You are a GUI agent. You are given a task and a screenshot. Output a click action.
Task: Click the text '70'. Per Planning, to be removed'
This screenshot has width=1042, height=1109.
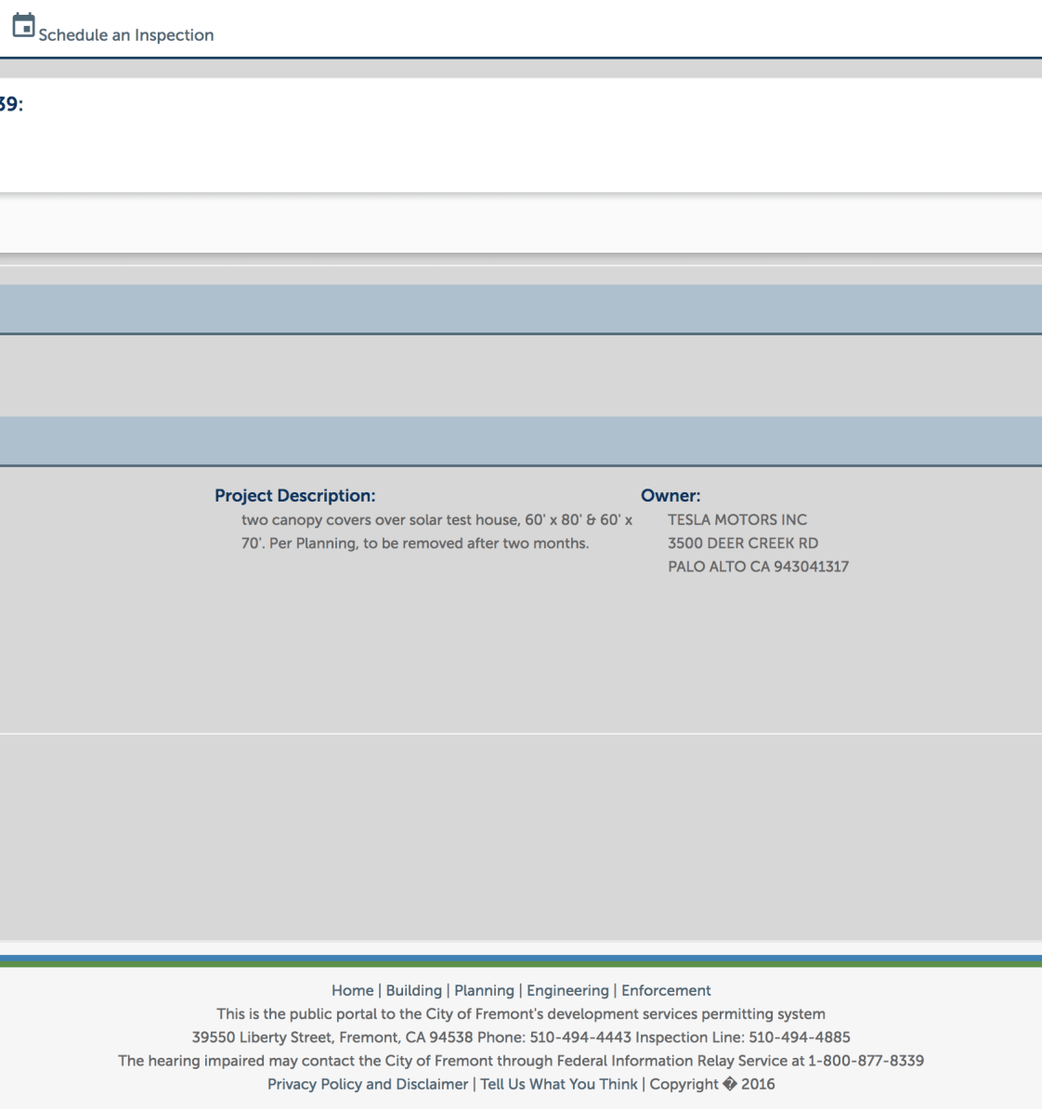415,543
